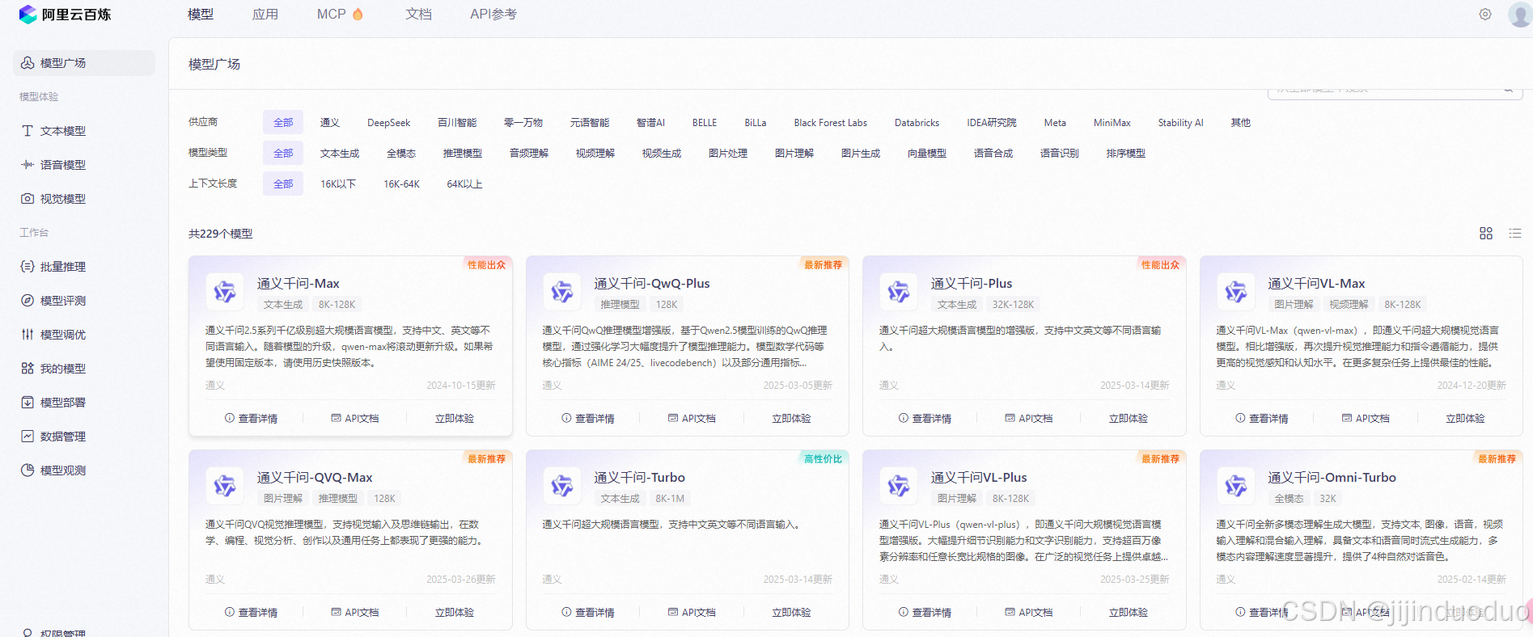Image resolution: width=1533 pixels, height=637 pixels.
Task: Open API文档 for 通义千问-Turbo
Action: [692, 613]
